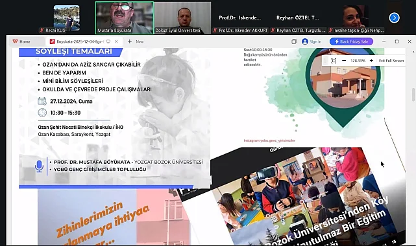Screen dimensions: 416x246
Task: Zoom out with the minus button
Action: [344, 61]
